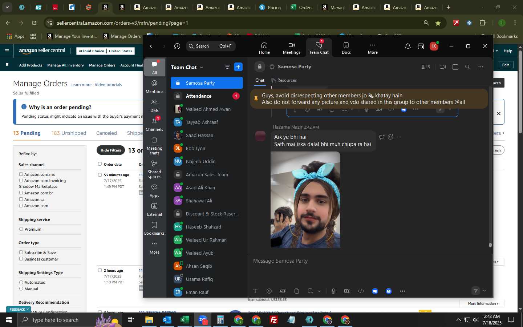Viewport: 523px width, 327px height.
Task: Click the new chat plus button
Action: coord(238,67)
